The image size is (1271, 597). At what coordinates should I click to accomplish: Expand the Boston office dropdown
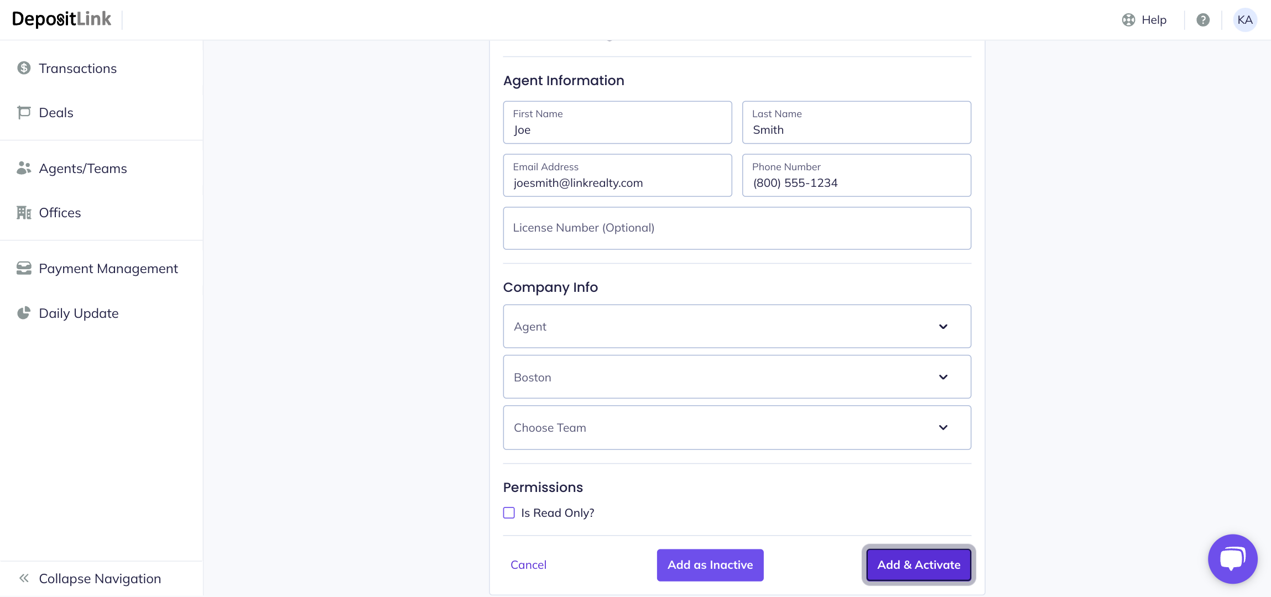tap(737, 377)
